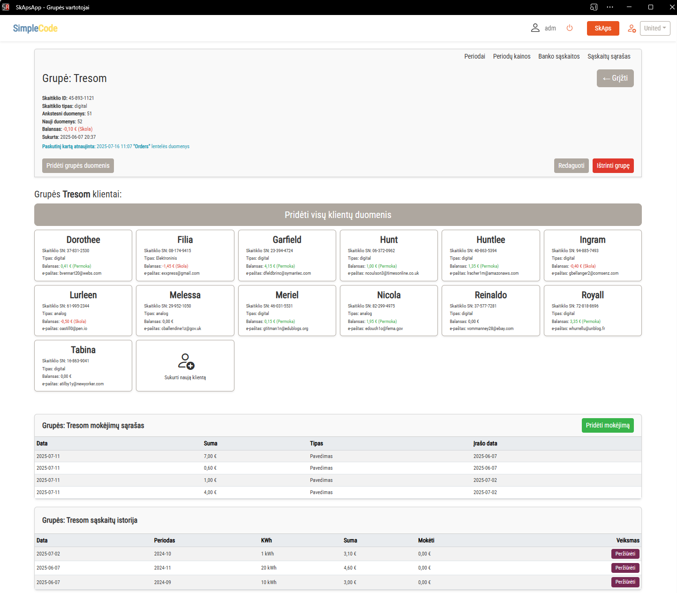
Task: Click the Redaguoti button
Action: point(571,165)
